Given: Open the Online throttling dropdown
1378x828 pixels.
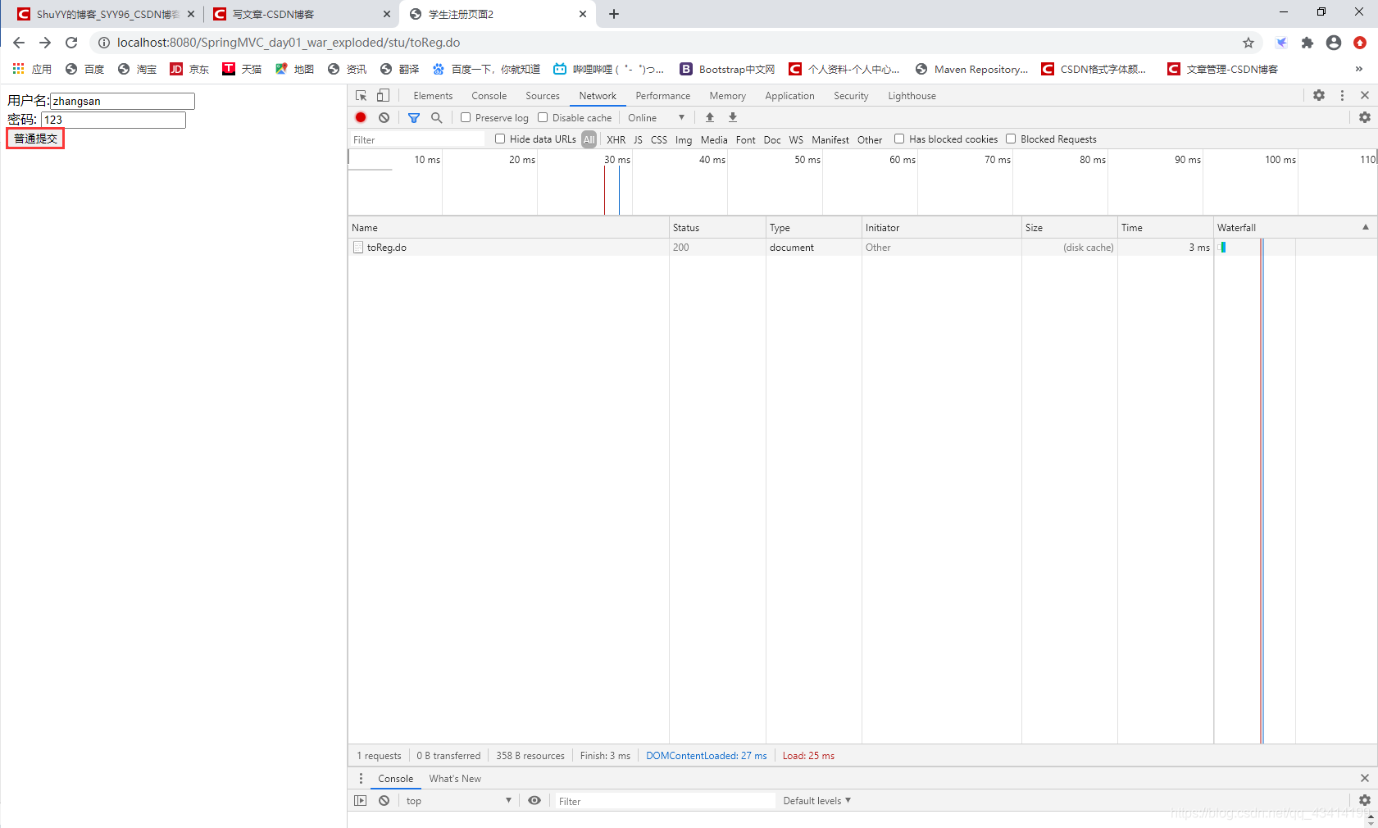Looking at the screenshot, I should click(x=657, y=117).
